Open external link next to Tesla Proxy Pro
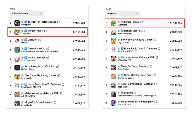This screenshot has width=193, height=114. tap(57, 67)
